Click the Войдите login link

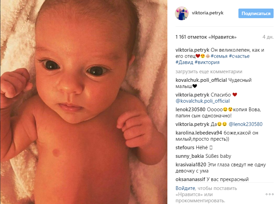coord(185,188)
